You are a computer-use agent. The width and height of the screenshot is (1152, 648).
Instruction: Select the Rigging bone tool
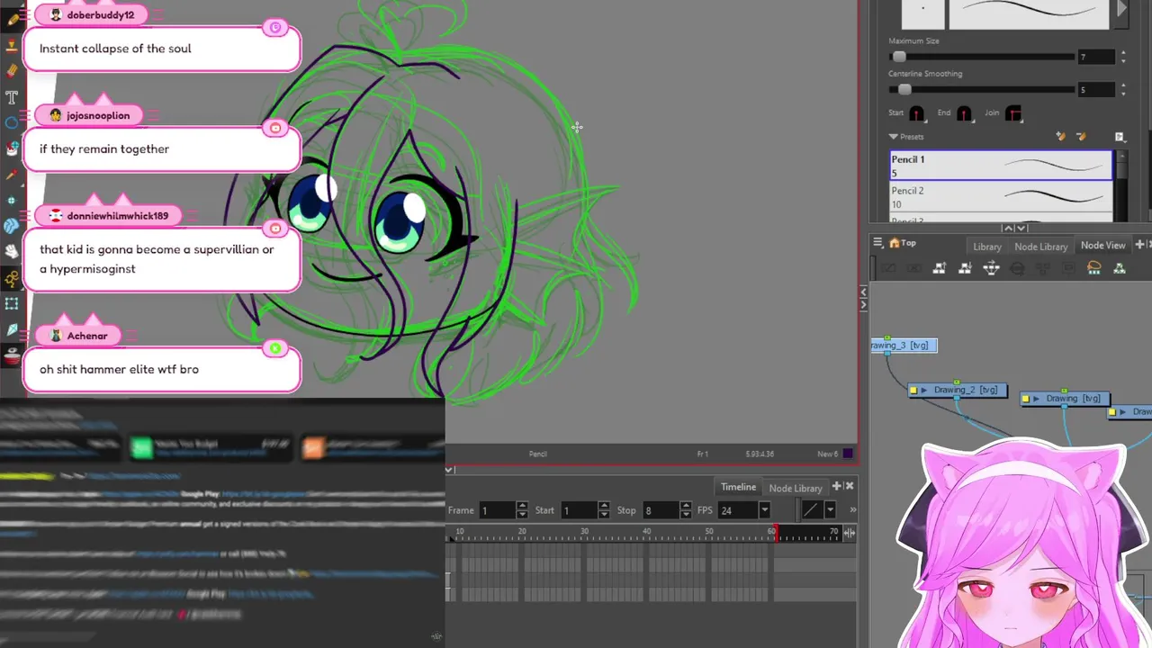tap(12, 278)
